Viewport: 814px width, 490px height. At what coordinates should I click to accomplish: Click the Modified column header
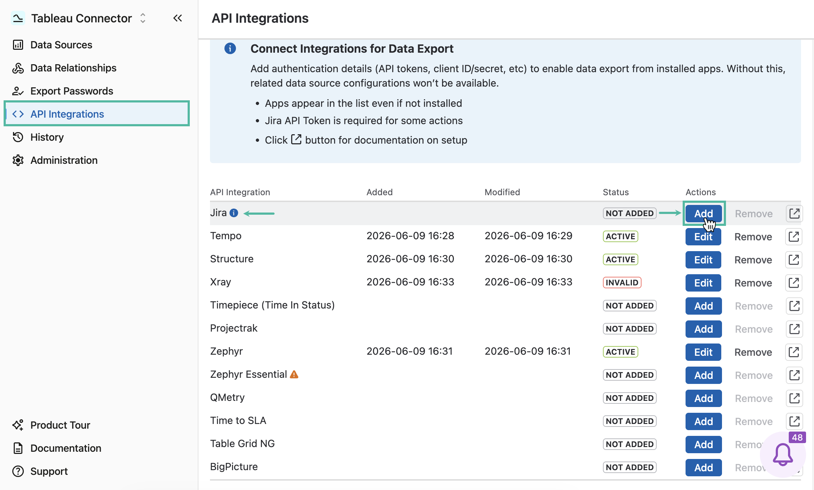click(x=502, y=192)
